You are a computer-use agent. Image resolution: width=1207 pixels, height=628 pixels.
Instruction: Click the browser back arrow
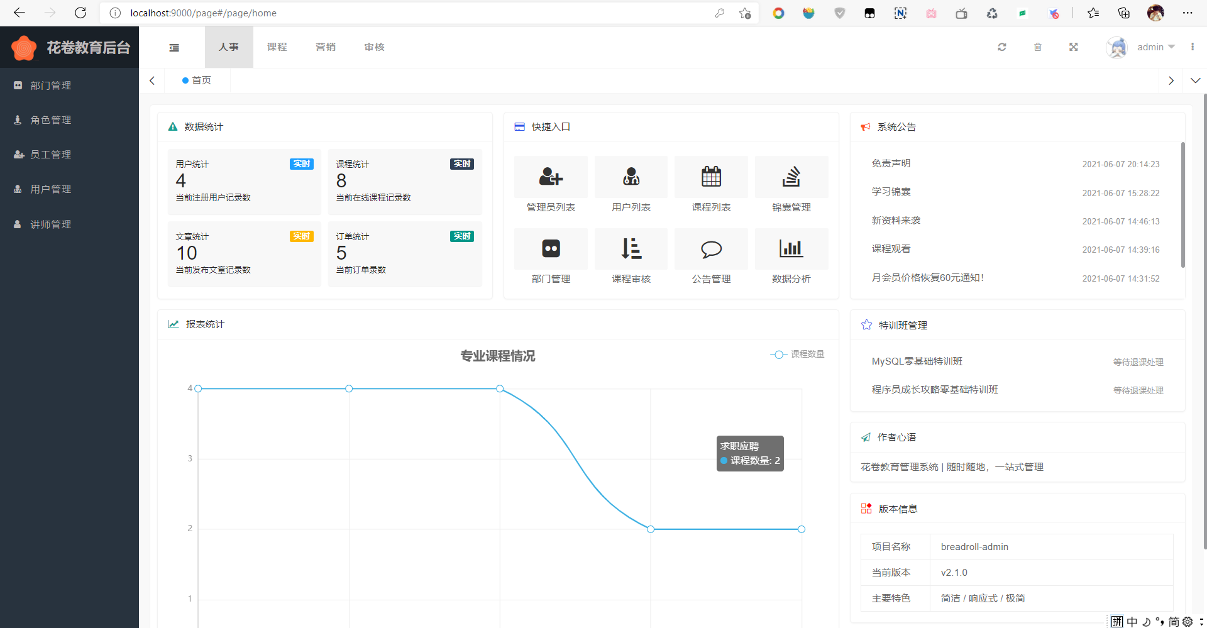point(19,13)
